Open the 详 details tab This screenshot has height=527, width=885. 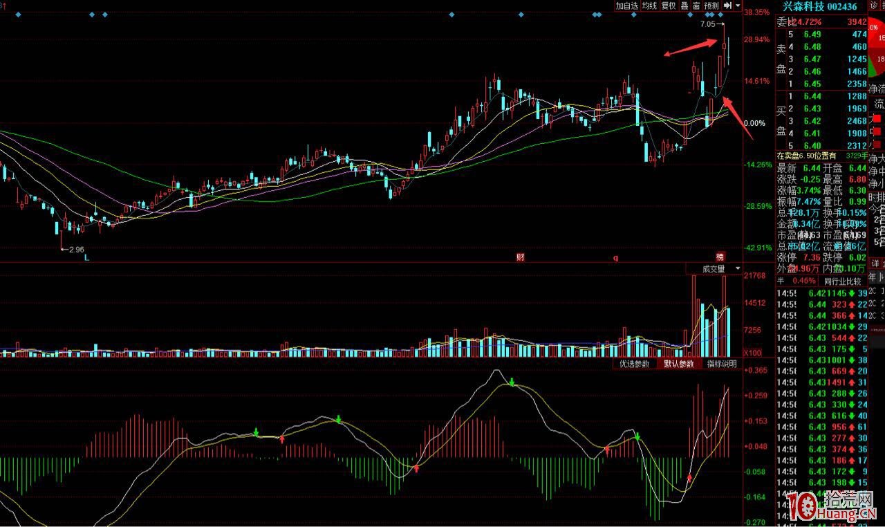tap(876, 264)
